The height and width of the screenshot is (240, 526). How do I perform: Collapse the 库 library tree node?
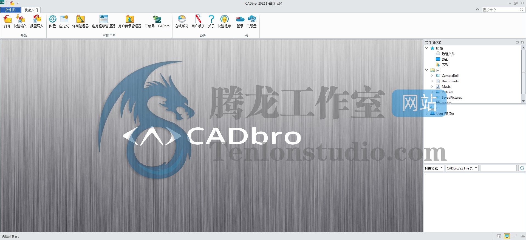[426, 70]
